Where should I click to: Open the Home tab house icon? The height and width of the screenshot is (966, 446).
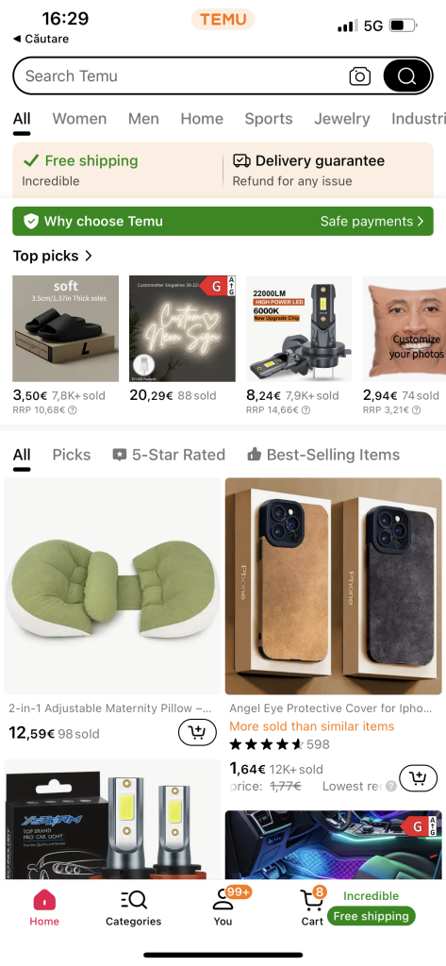click(44, 900)
